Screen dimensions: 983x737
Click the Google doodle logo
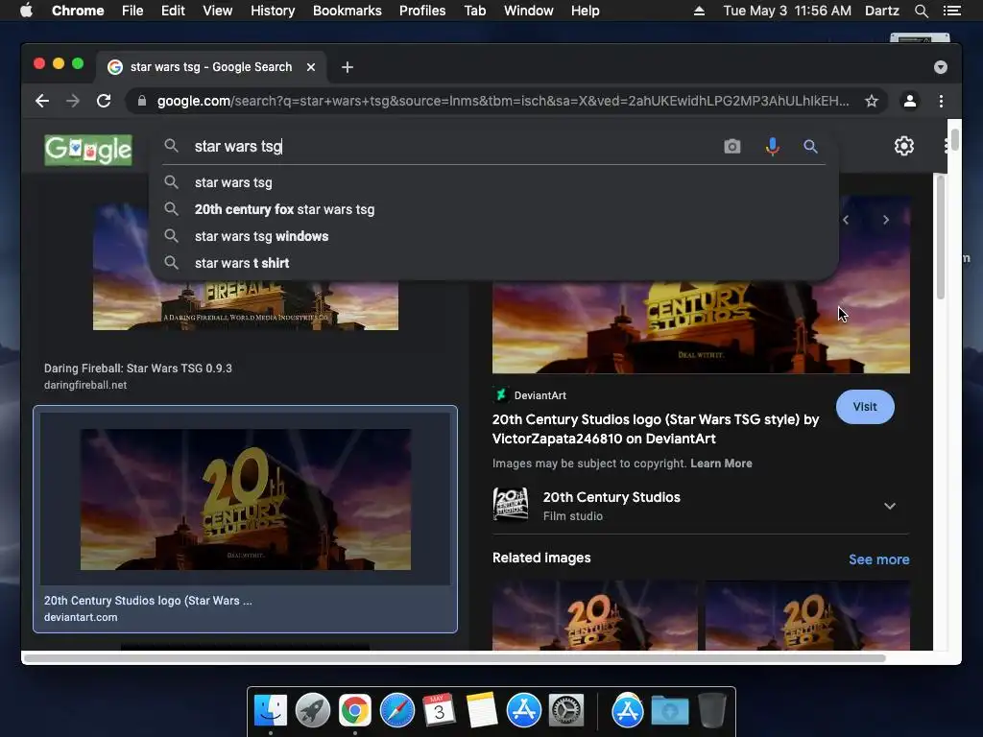[x=88, y=150]
